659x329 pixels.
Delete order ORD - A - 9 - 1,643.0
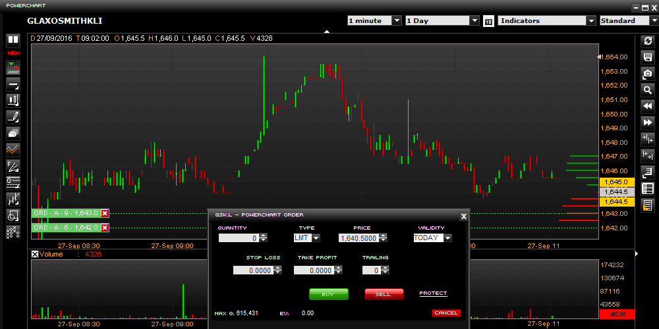click(105, 213)
